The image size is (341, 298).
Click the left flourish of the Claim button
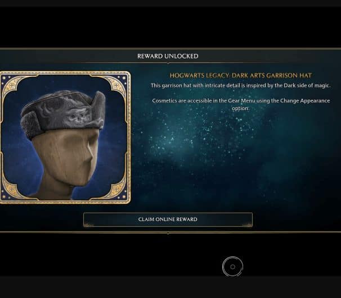tap(88, 225)
